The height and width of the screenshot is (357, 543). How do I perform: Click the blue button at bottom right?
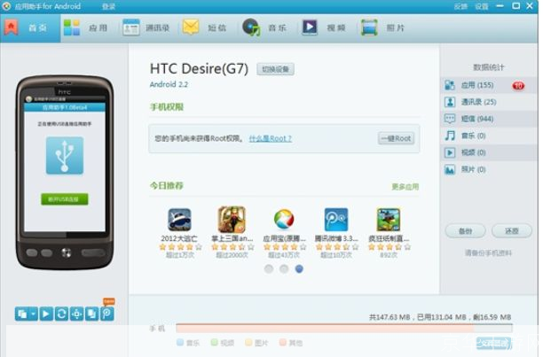[x=493, y=343]
